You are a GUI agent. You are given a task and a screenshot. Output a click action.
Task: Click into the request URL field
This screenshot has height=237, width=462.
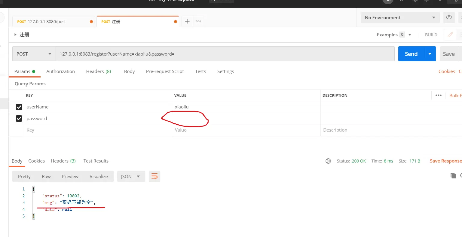(x=225, y=54)
